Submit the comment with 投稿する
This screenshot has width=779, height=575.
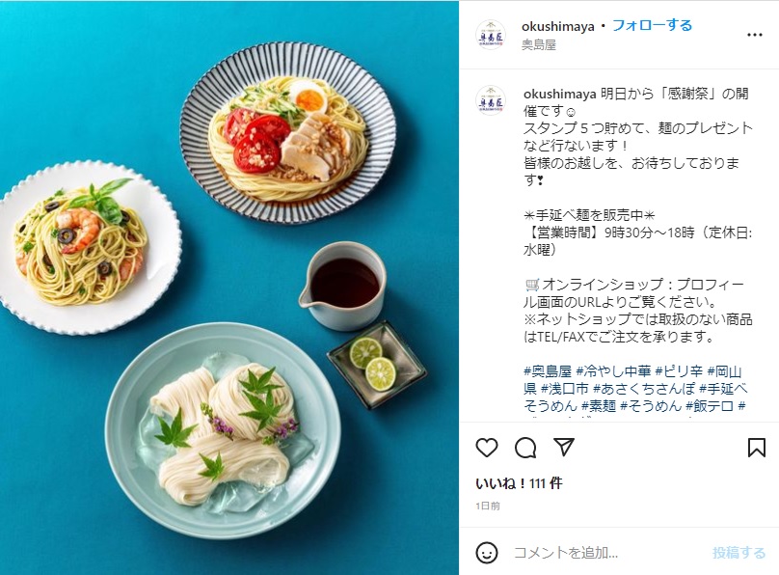[739, 553]
